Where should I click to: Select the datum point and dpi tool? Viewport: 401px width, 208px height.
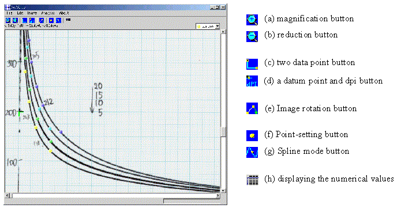click(x=32, y=20)
